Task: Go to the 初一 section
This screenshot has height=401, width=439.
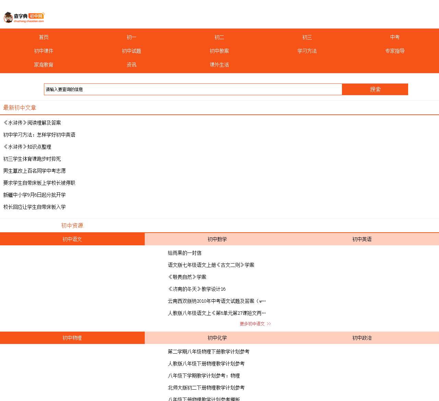Action: [x=131, y=37]
